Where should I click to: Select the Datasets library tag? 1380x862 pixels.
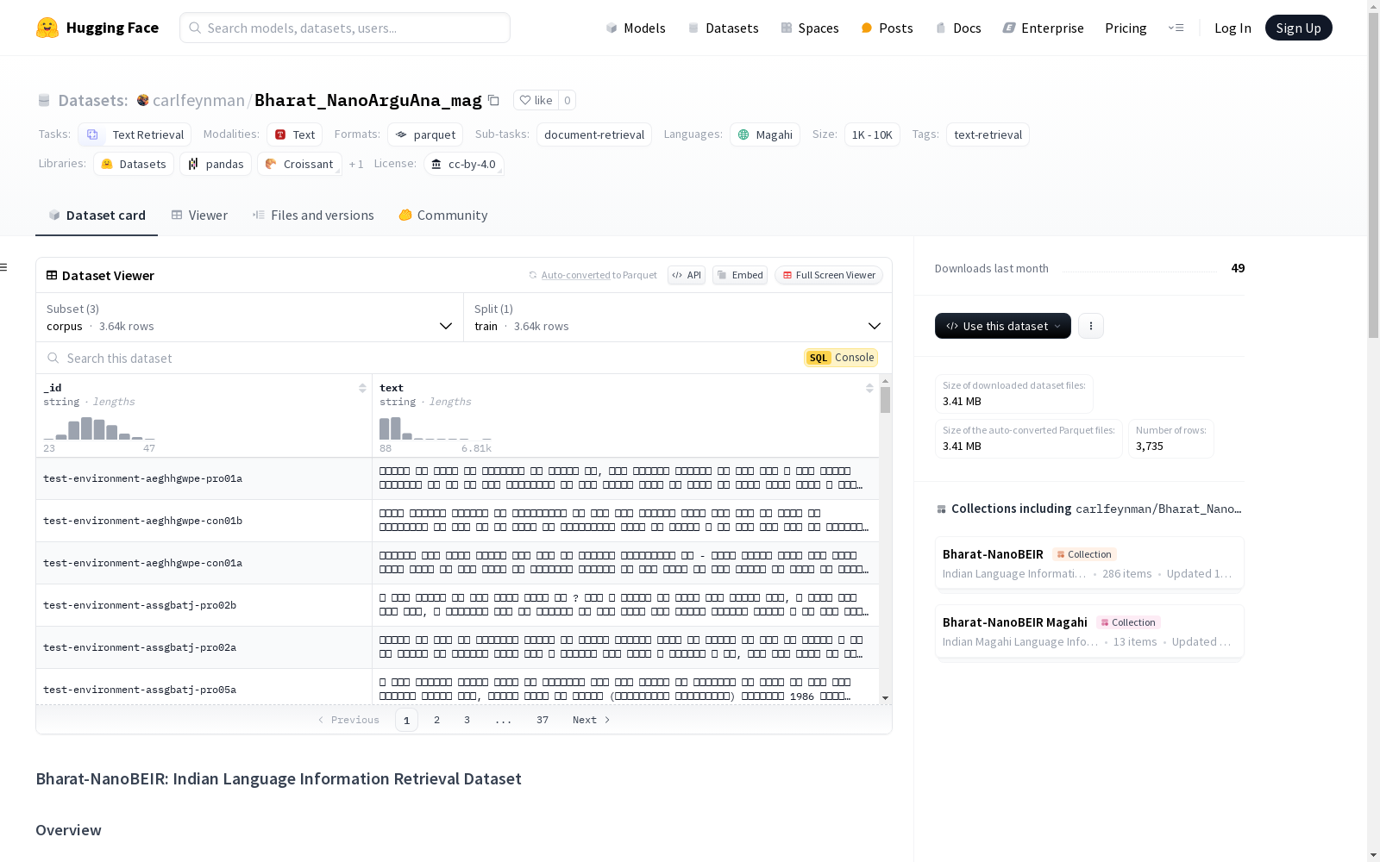point(134,164)
